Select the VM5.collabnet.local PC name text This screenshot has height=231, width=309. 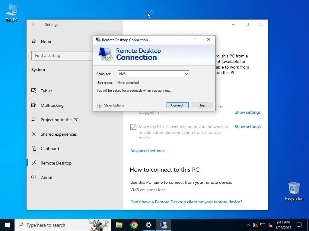pyautogui.click(x=148, y=190)
